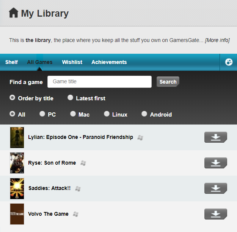Download Ryse: Son of Rome
Image resolution: width=237 pixels, height=232 pixels.
[x=215, y=163]
